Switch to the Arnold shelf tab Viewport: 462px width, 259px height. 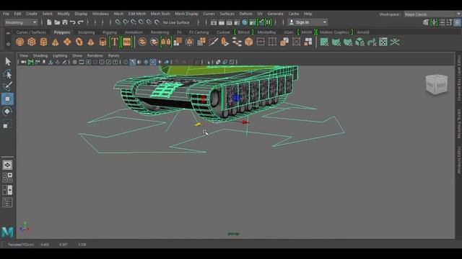[363, 32]
